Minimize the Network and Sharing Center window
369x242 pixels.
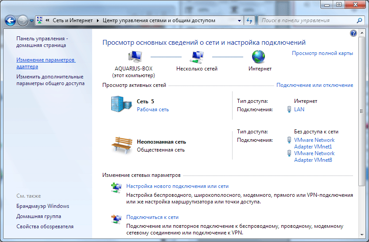click(327, 4)
